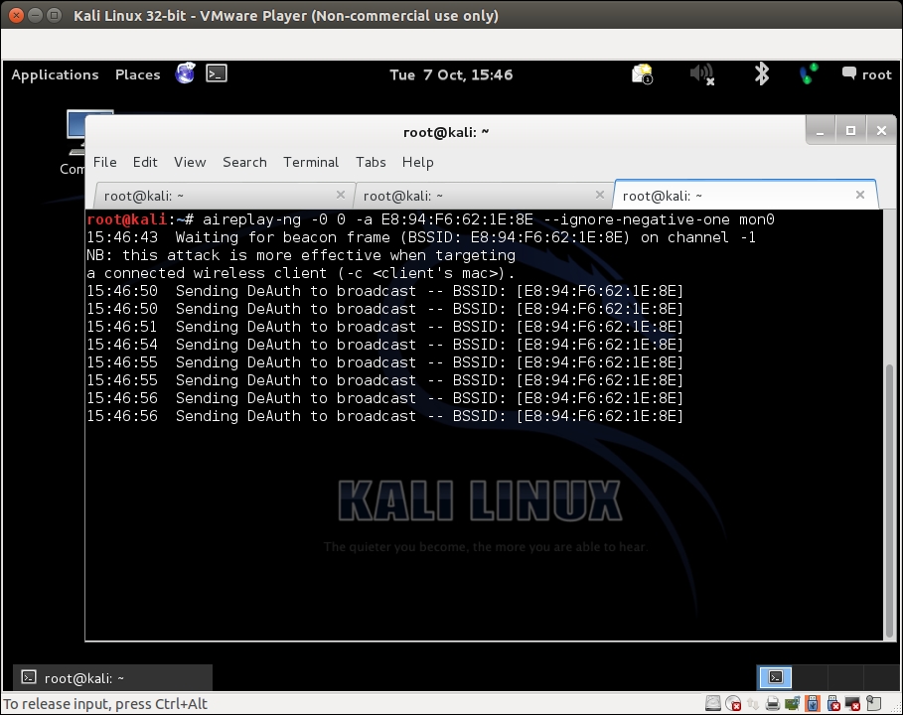The width and height of the screenshot is (903, 715).
Task: Open the Applications menu
Action: (56, 74)
